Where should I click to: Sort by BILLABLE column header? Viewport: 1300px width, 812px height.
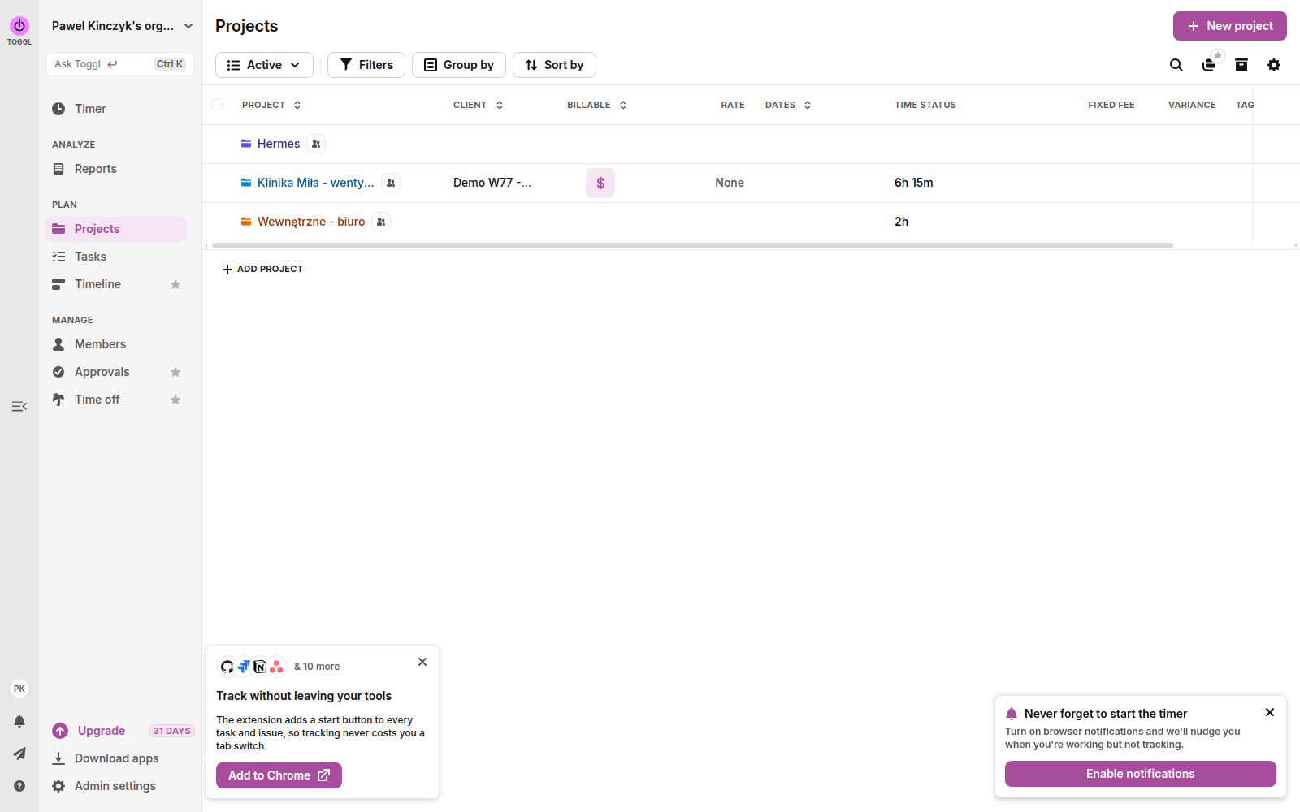click(x=597, y=105)
